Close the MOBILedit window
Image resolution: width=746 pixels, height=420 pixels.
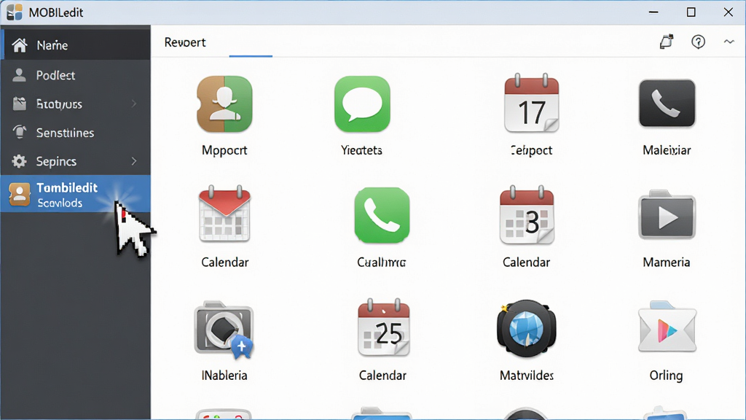(728, 12)
